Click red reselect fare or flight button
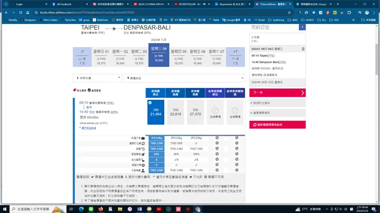380x213 pixels. click(277, 125)
